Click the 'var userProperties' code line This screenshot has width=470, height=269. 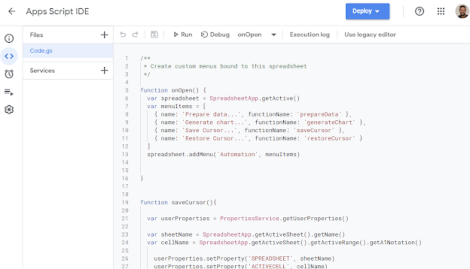click(x=248, y=218)
